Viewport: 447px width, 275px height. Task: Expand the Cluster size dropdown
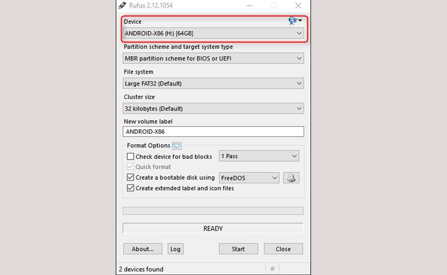coord(213,109)
